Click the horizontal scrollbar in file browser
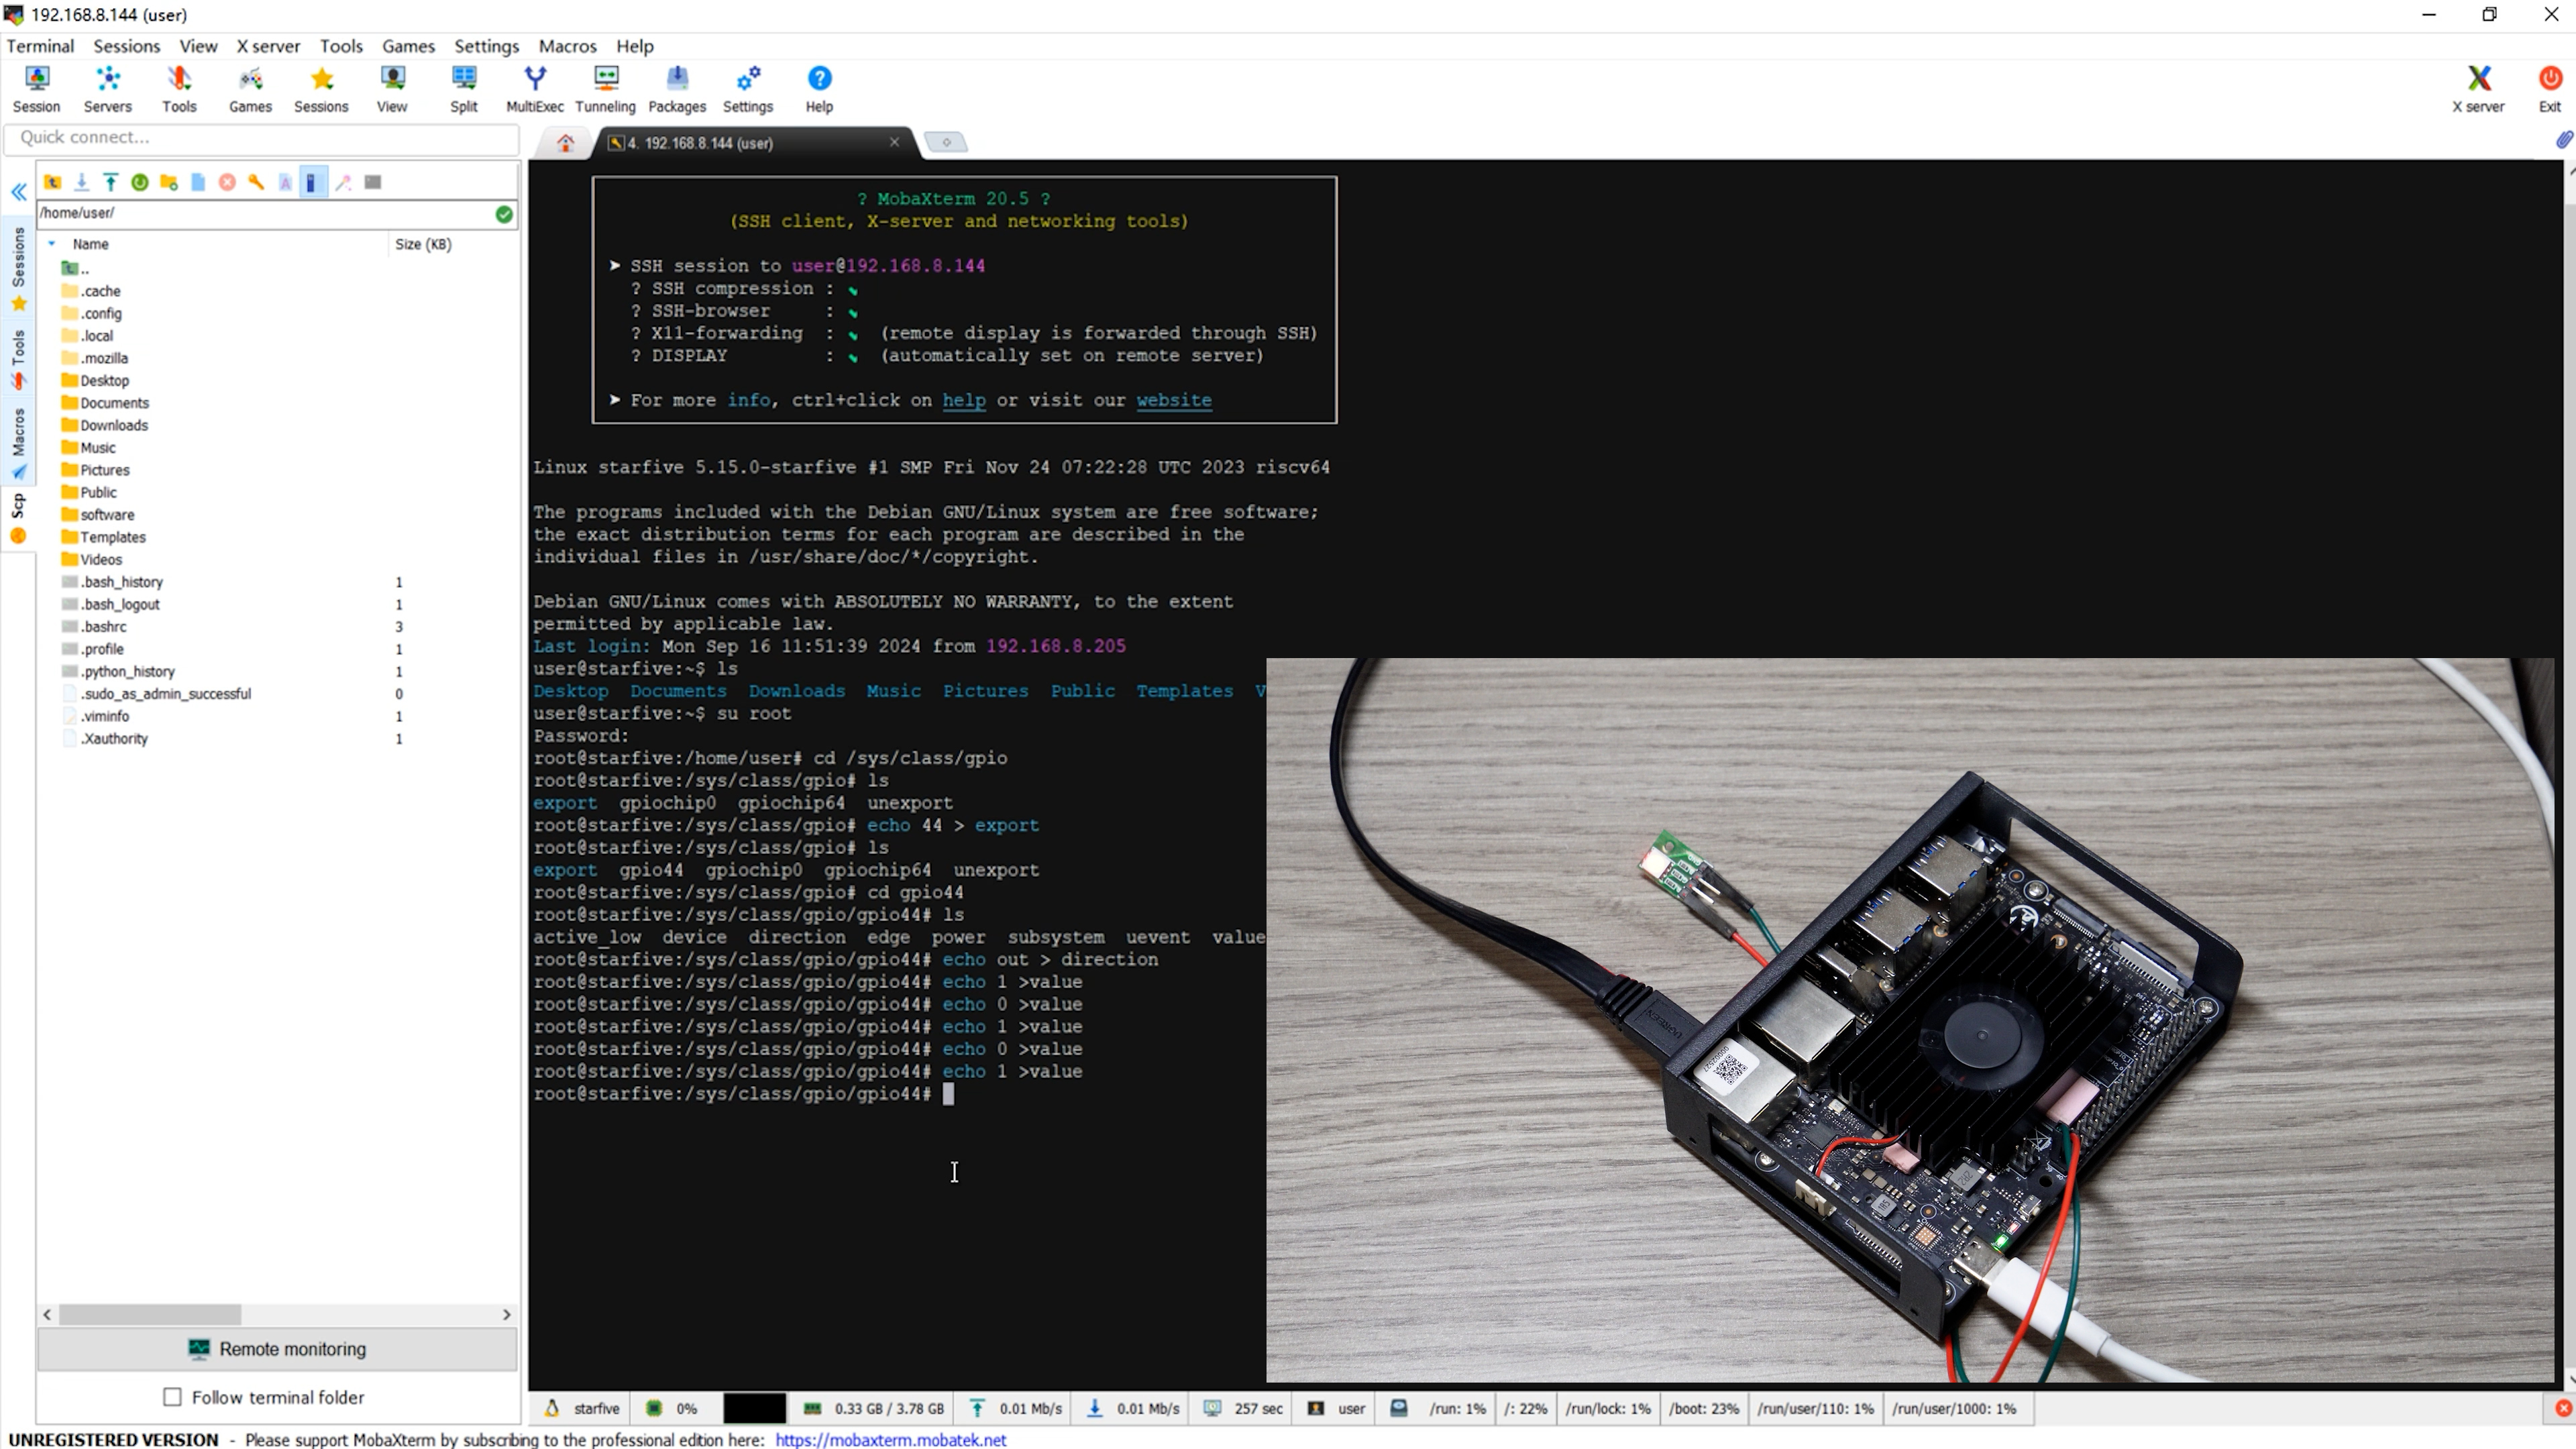Image resolution: width=2576 pixels, height=1449 pixels. coord(150,1314)
